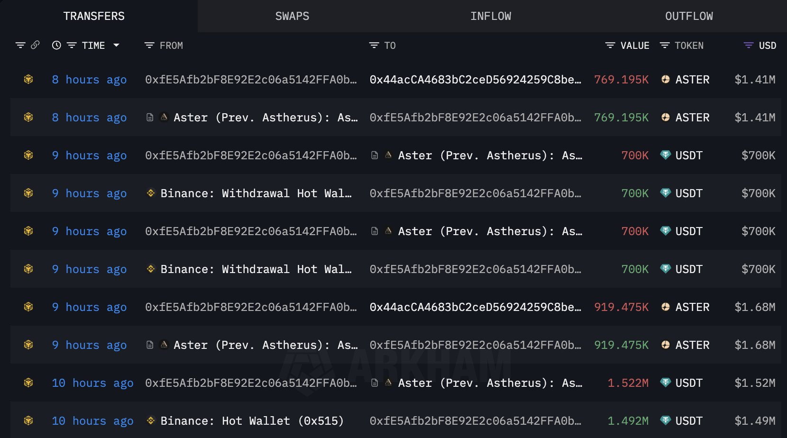Open Binance: Hot Wallet (0x515) sender link
This screenshot has height=438, width=787.
click(251, 421)
